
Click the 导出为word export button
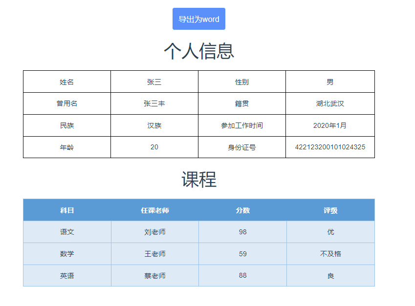pos(198,19)
